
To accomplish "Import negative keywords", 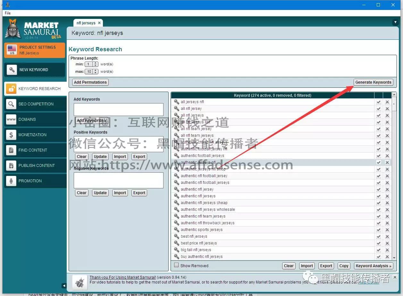I will [120, 193].
